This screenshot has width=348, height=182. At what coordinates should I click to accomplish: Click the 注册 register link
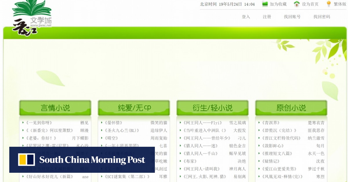tap(267, 17)
